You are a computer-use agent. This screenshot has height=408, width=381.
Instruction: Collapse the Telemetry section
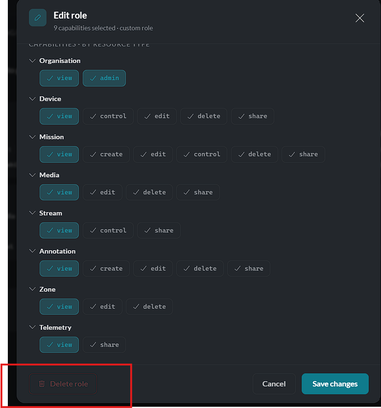coord(32,327)
